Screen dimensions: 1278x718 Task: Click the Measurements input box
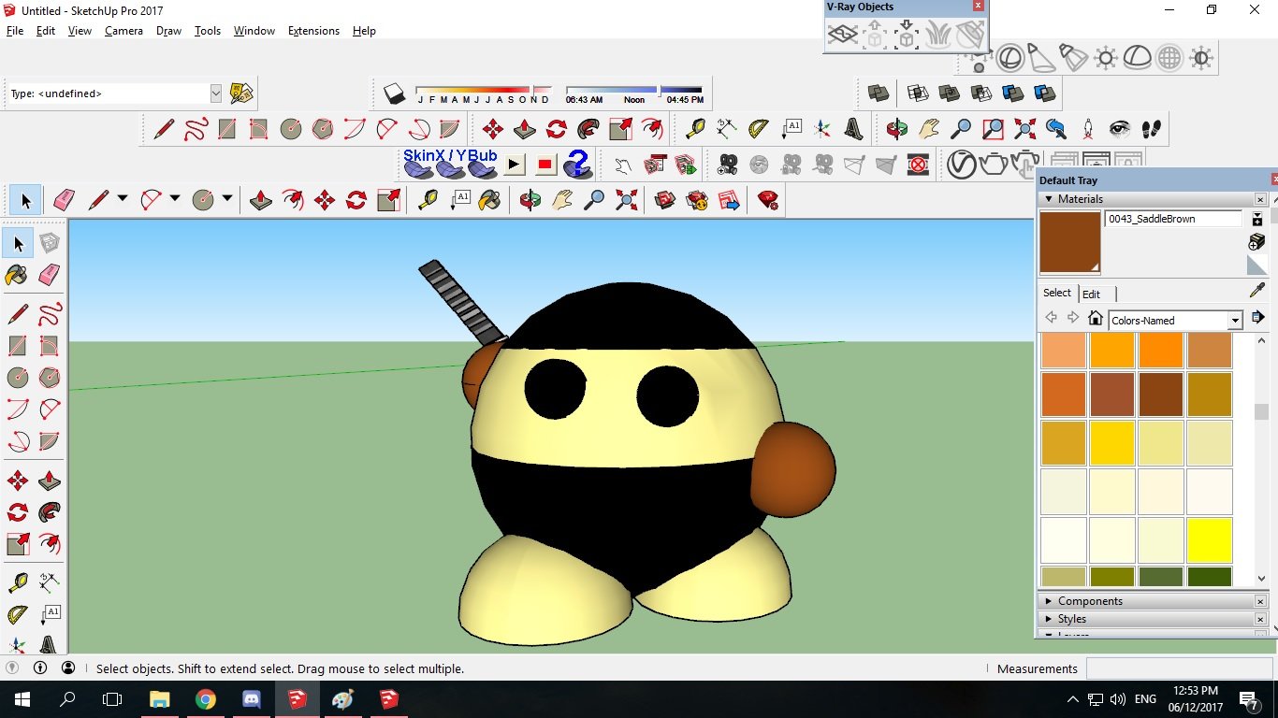(1177, 668)
